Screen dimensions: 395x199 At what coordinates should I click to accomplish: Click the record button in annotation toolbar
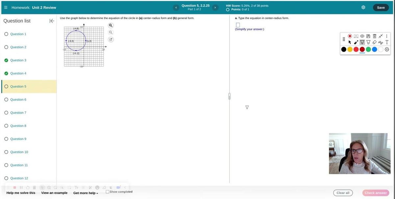click(350, 36)
